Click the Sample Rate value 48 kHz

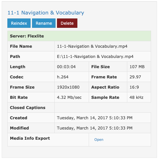coord(136,97)
